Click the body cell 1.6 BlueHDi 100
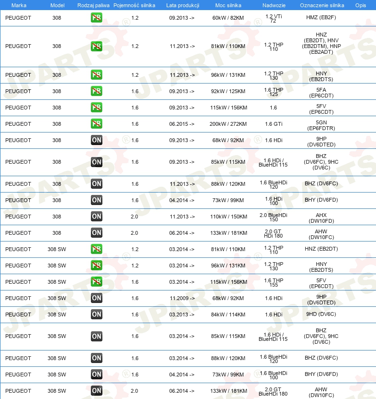The image size is (376, 399). [x=273, y=375]
